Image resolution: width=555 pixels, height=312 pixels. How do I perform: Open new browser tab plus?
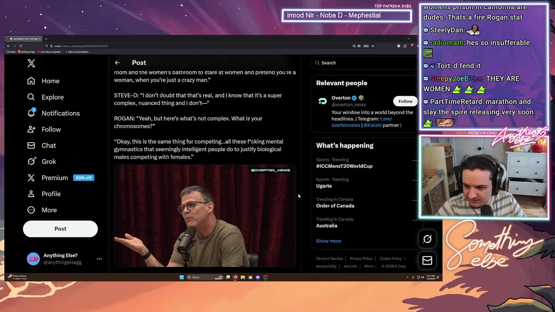click(x=46, y=39)
